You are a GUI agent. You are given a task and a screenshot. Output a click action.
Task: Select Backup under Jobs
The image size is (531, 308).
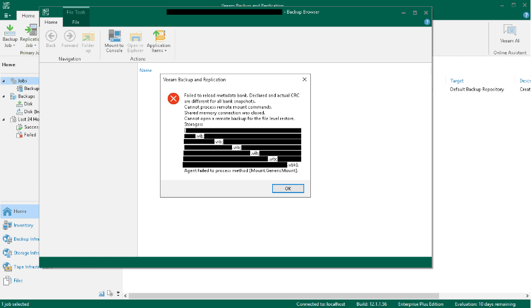pyautogui.click(x=31, y=88)
